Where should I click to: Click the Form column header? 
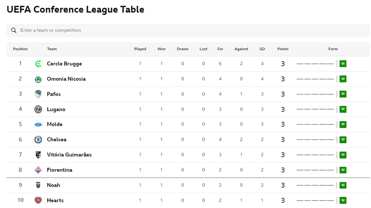click(x=333, y=49)
